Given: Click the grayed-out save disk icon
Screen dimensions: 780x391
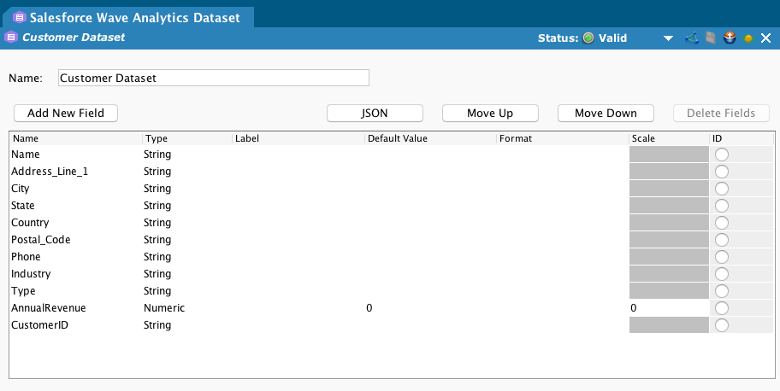Looking at the screenshot, I should [x=711, y=38].
